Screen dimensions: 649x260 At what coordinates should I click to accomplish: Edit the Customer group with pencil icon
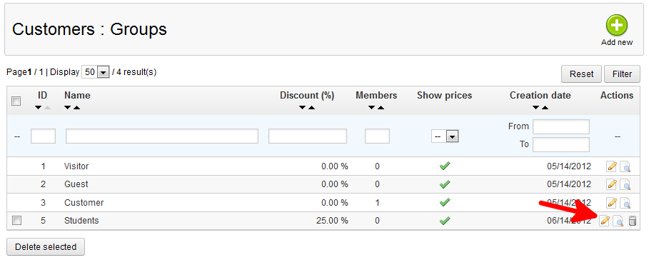611,203
